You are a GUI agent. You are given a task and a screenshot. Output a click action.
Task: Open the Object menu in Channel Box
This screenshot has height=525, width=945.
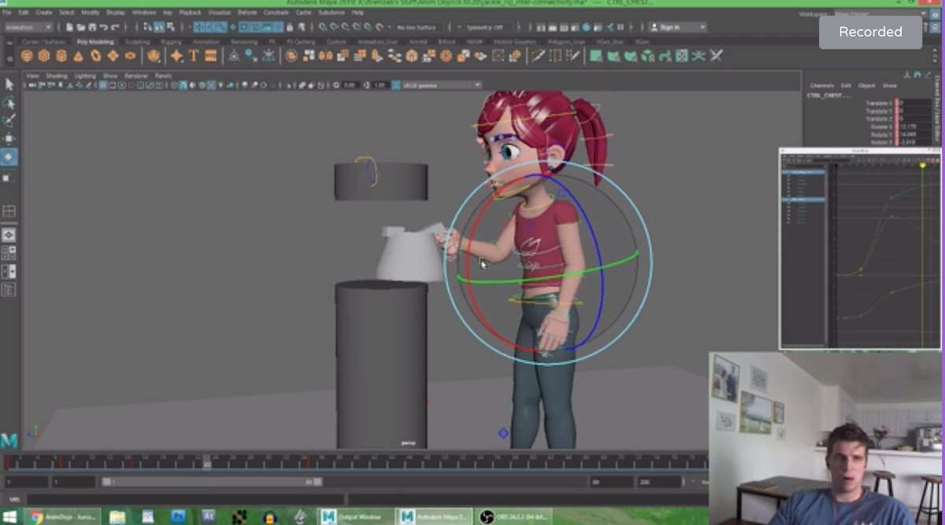(x=866, y=85)
